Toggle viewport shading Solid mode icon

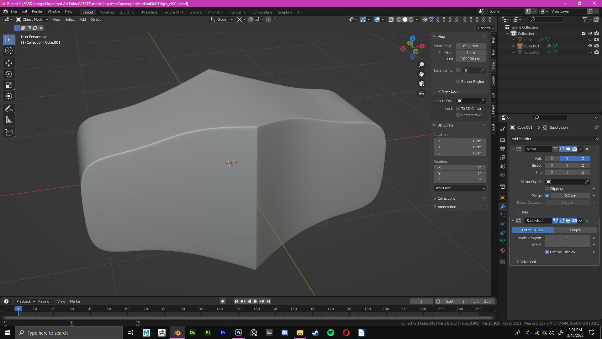point(405,19)
